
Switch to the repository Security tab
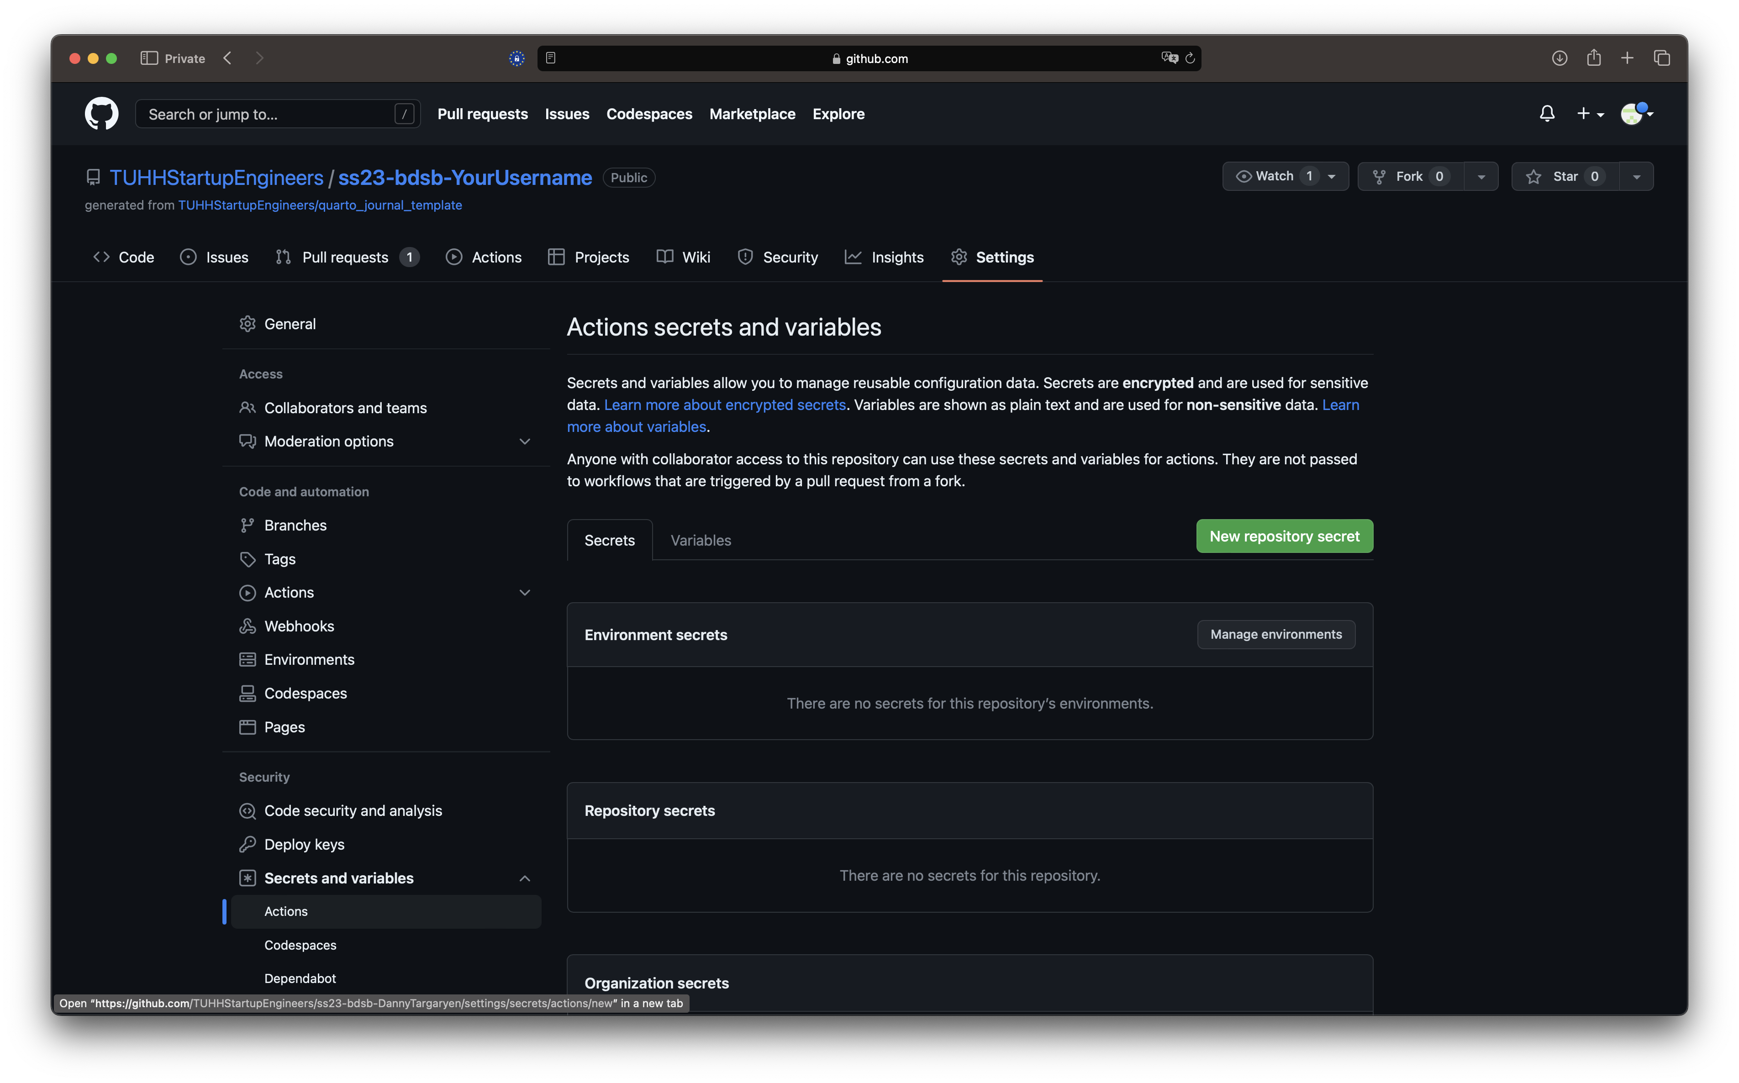pyautogui.click(x=777, y=257)
